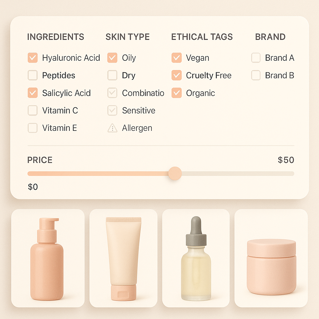Viewport: 319px width, 319px height.
Task: Check the Dry skin type box
Action: (x=112, y=75)
